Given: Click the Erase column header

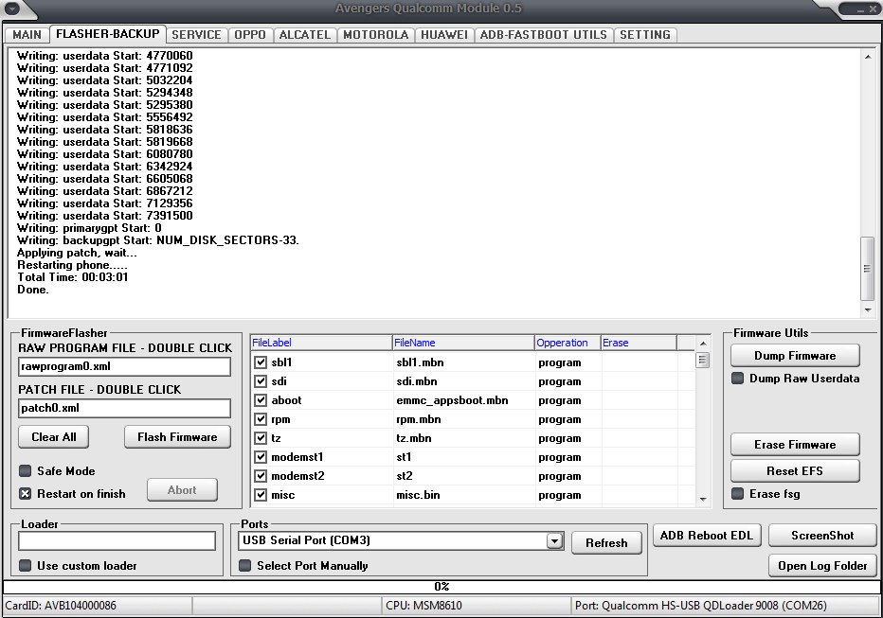Looking at the screenshot, I should pyautogui.click(x=639, y=343).
